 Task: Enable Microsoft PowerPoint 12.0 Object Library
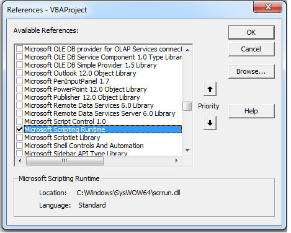coord(19,89)
